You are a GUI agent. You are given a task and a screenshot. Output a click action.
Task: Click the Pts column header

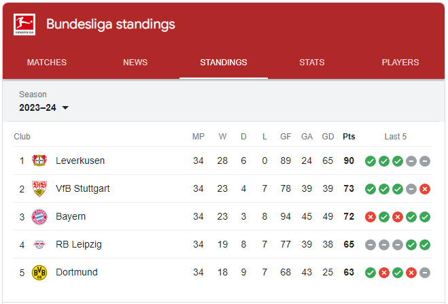(x=349, y=137)
